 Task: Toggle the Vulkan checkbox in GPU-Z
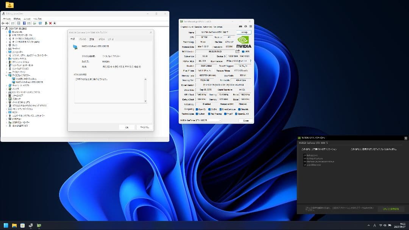click(x=197, y=114)
